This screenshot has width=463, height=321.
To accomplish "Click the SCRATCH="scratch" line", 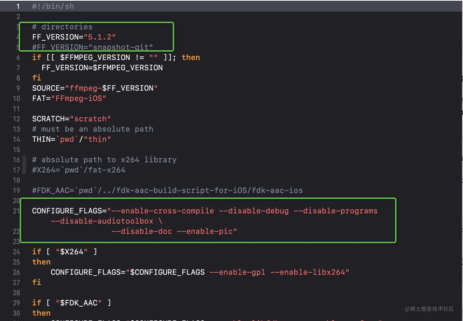I will click(x=72, y=119).
